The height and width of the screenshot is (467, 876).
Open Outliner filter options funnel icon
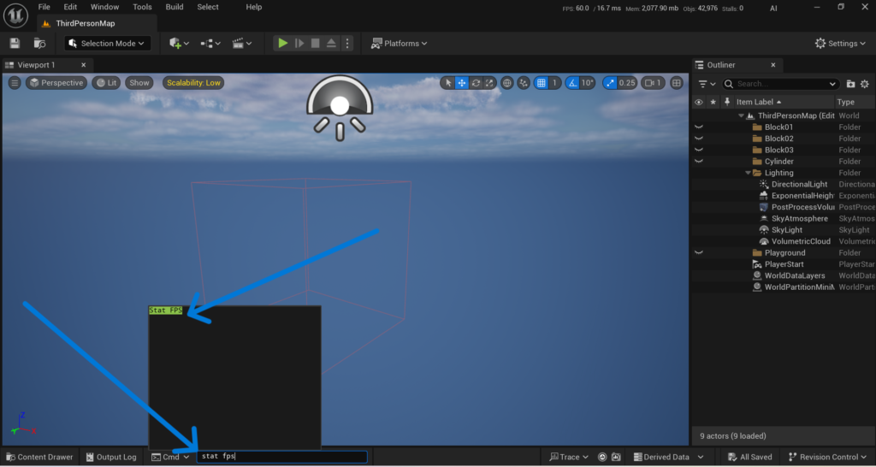pos(707,84)
